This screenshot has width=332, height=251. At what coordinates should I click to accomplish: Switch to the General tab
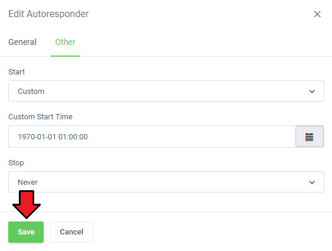[x=22, y=42]
